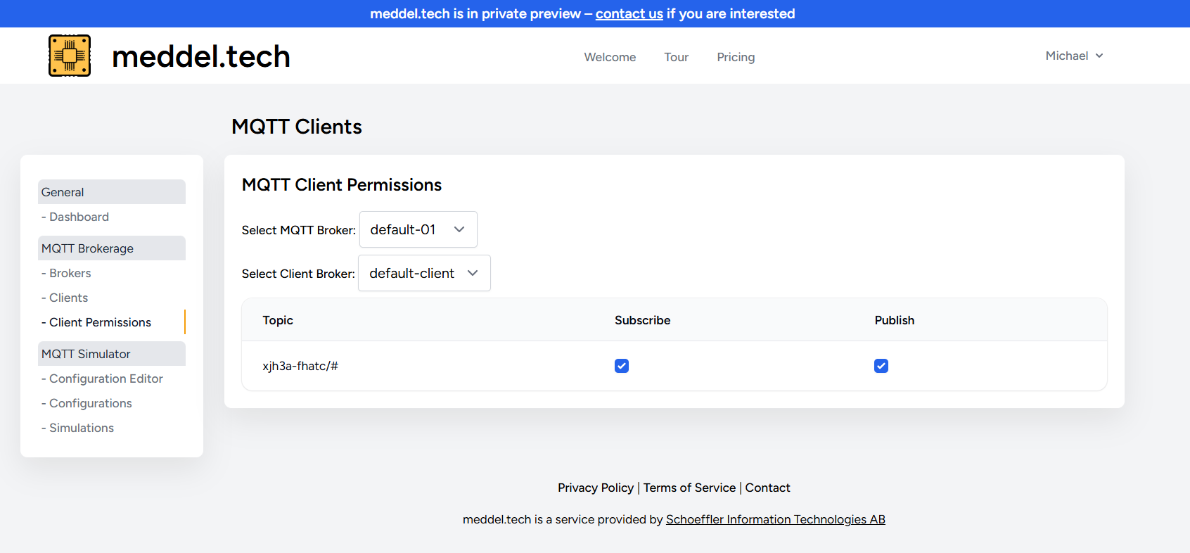Viewport: 1190px width, 553px height.
Task: Click the contact us banner link
Action: point(629,13)
